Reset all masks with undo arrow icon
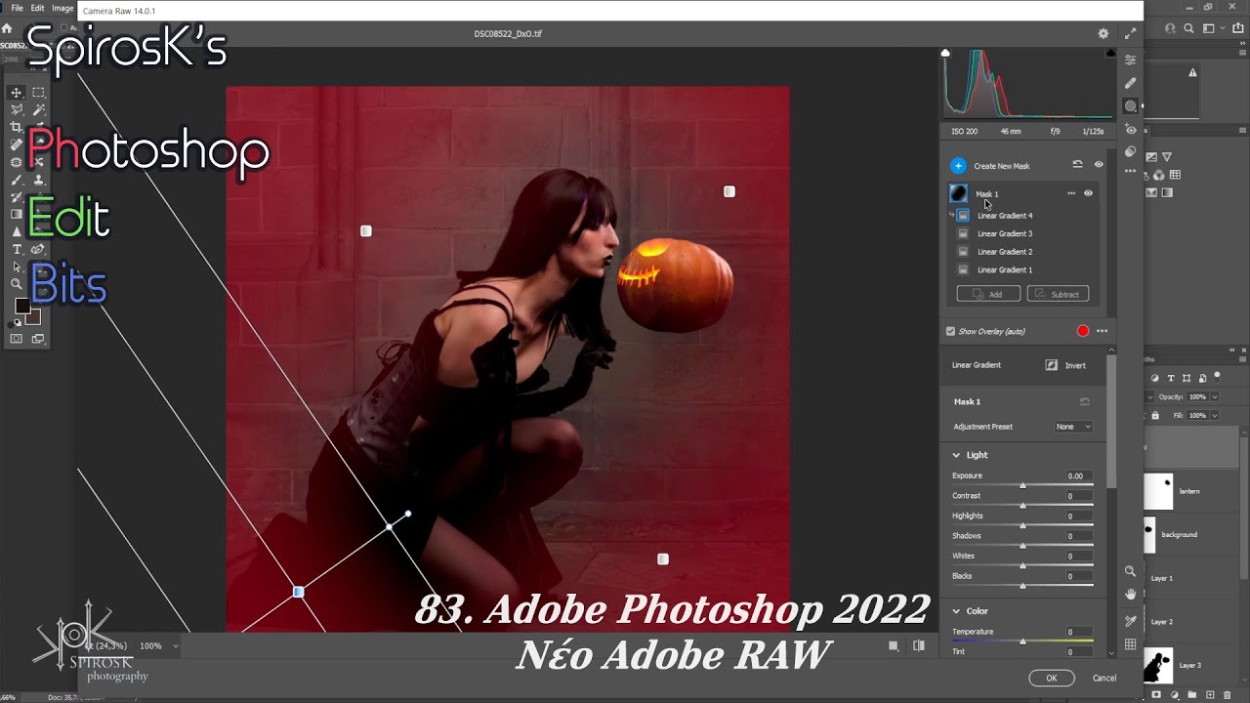Viewport: 1250px width, 703px height. click(1077, 165)
